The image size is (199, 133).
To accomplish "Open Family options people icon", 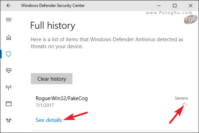I will (9, 120).
